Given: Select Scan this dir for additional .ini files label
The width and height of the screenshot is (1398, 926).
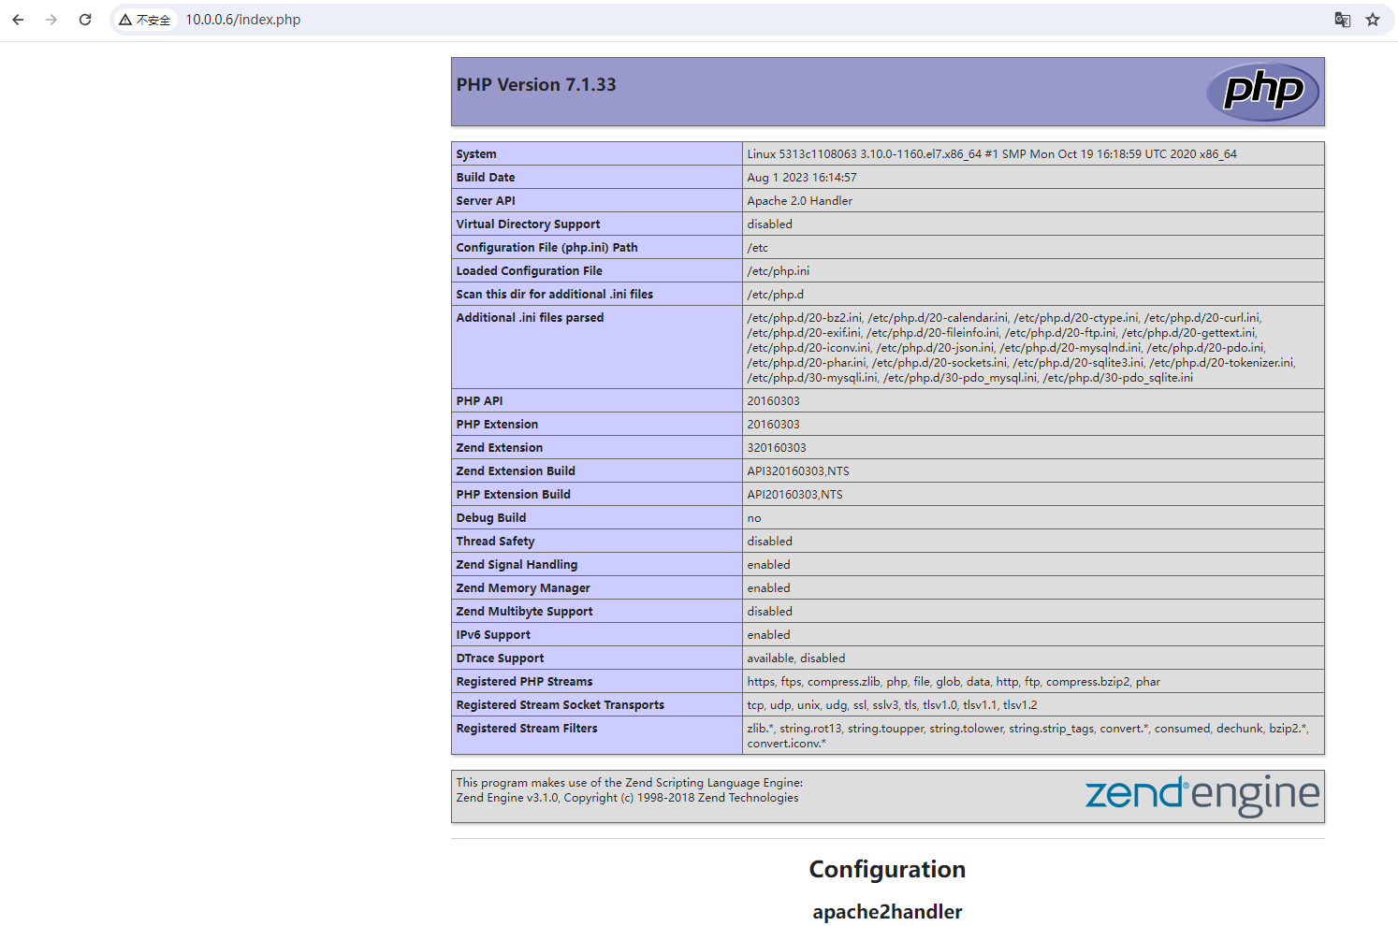Looking at the screenshot, I should click(555, 295).
